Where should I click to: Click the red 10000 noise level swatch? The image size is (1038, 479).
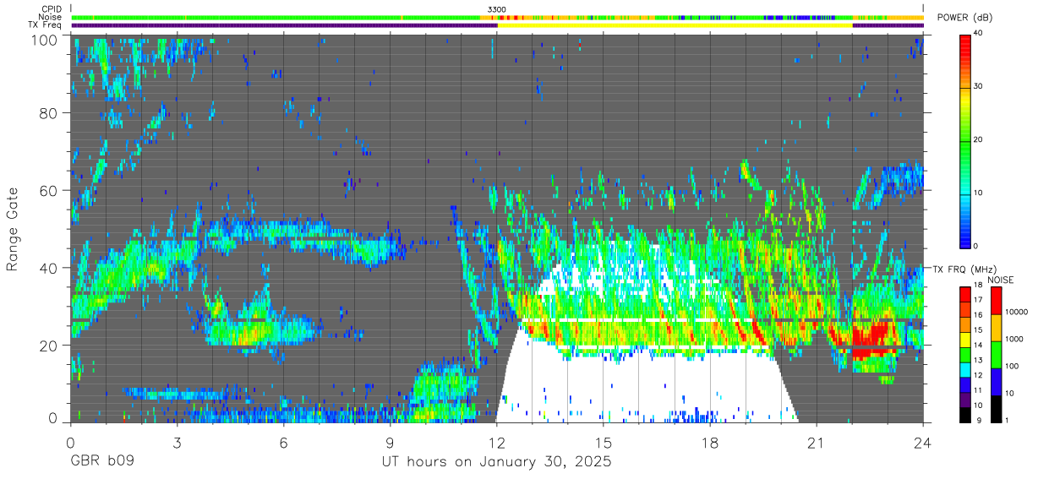coord(995,300)
